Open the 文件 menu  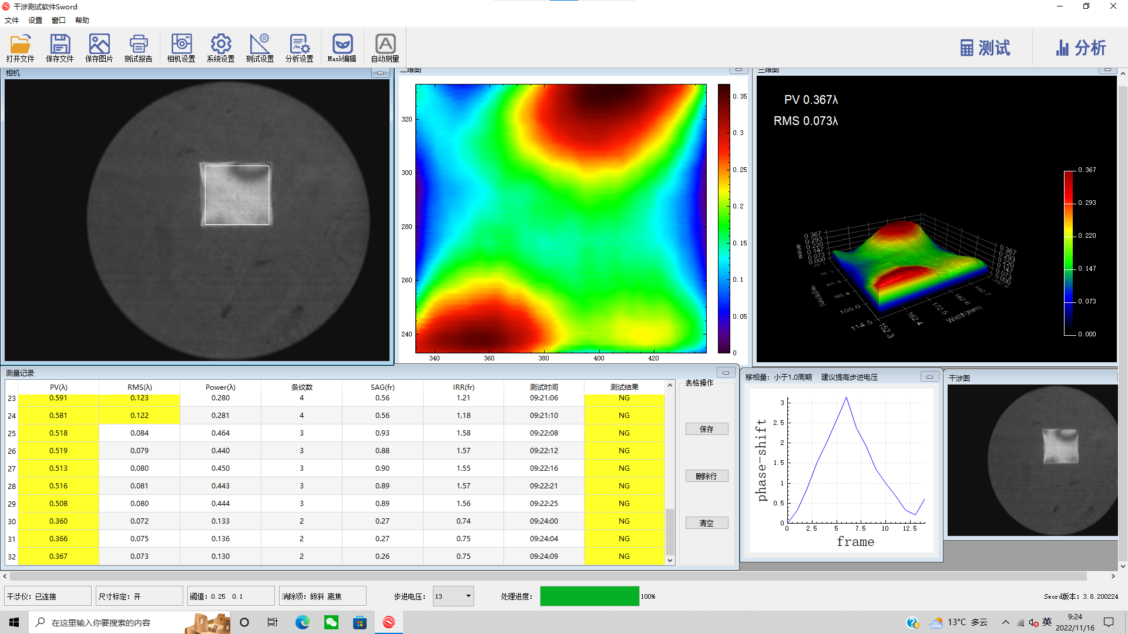coord(12,20)
